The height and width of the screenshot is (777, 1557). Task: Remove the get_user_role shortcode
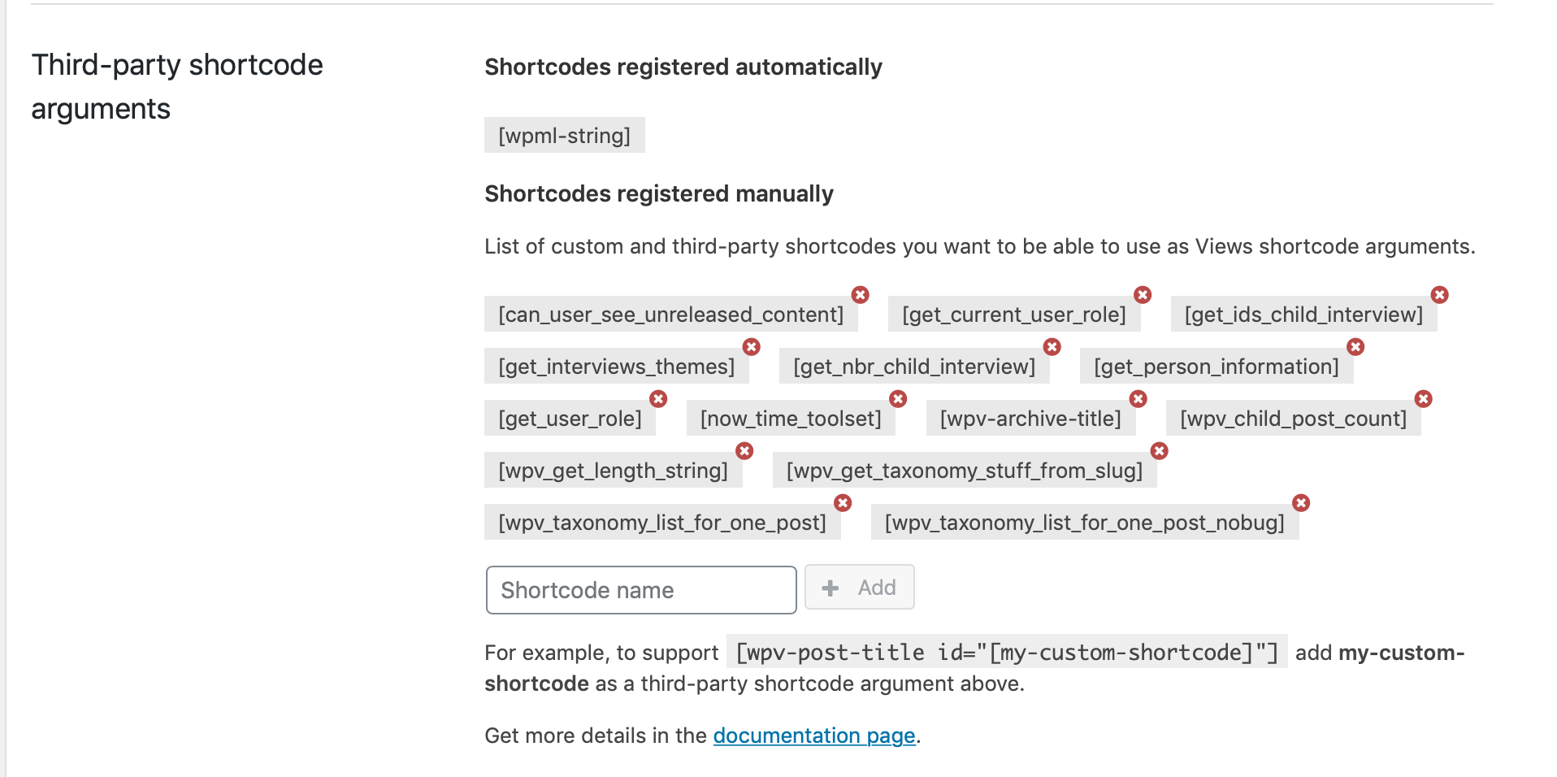pyautogui.click(x=658, y=399)
